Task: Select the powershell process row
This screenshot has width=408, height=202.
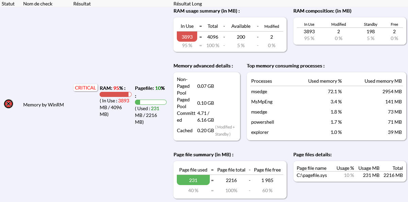Action: [326, 122]
